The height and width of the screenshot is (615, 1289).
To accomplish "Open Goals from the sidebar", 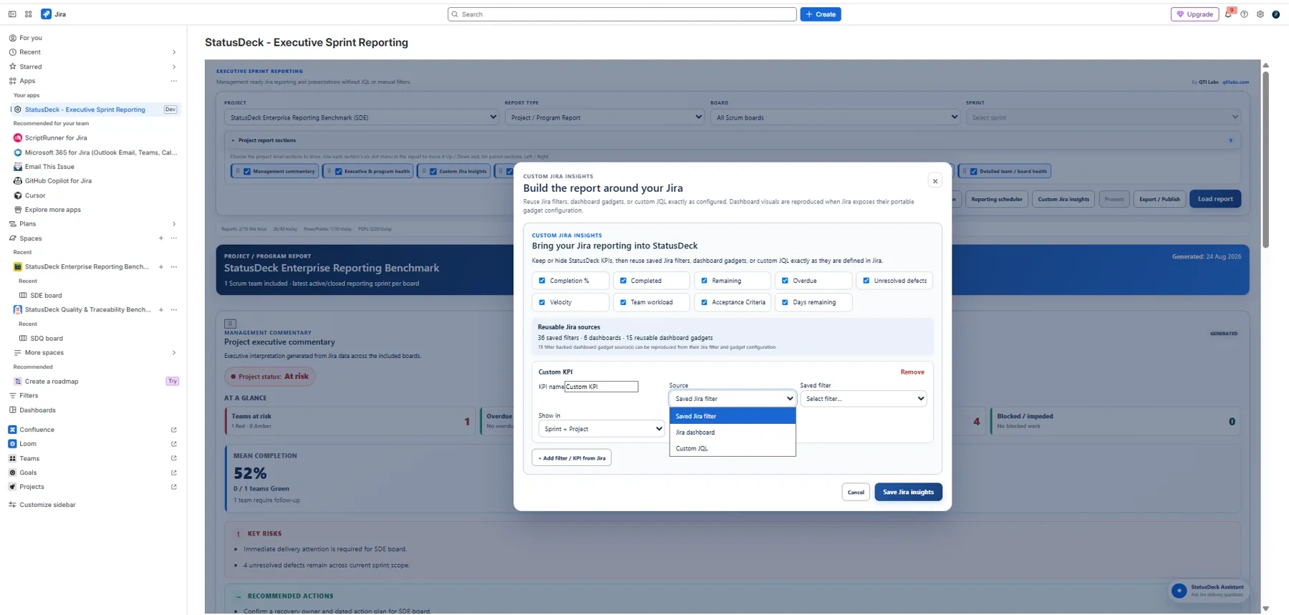I will pyautogui.click(x=28, y=473).
